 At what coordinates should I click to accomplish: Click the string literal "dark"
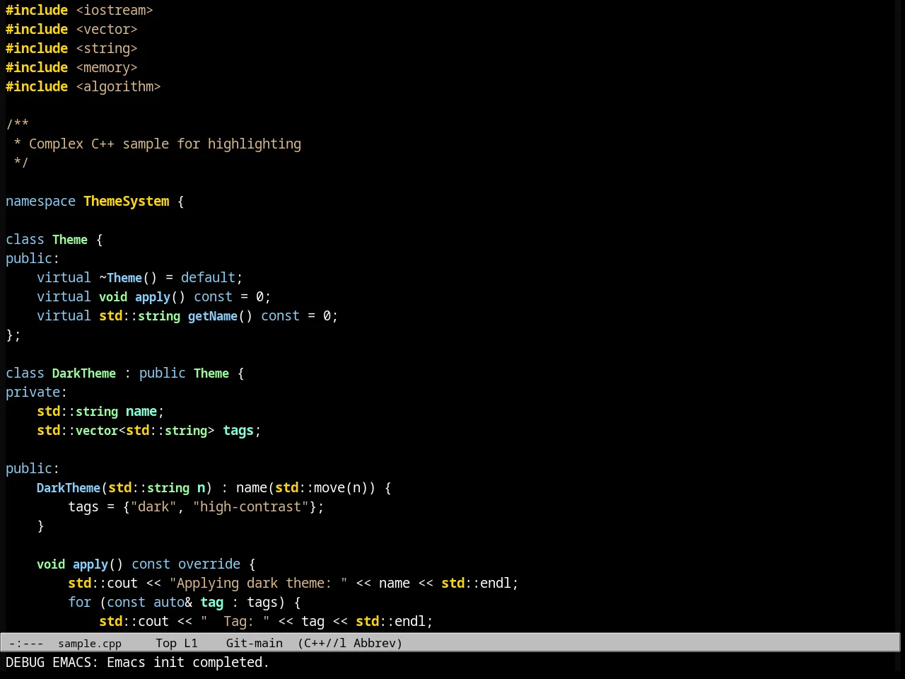pyautogui.click(x=153, y=506)
